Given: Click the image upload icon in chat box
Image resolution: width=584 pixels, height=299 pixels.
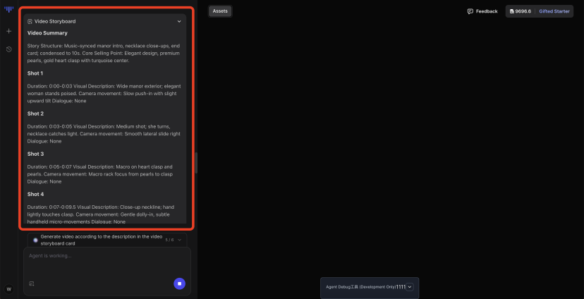Looking at the screenshot, I should tap(32, 283).
